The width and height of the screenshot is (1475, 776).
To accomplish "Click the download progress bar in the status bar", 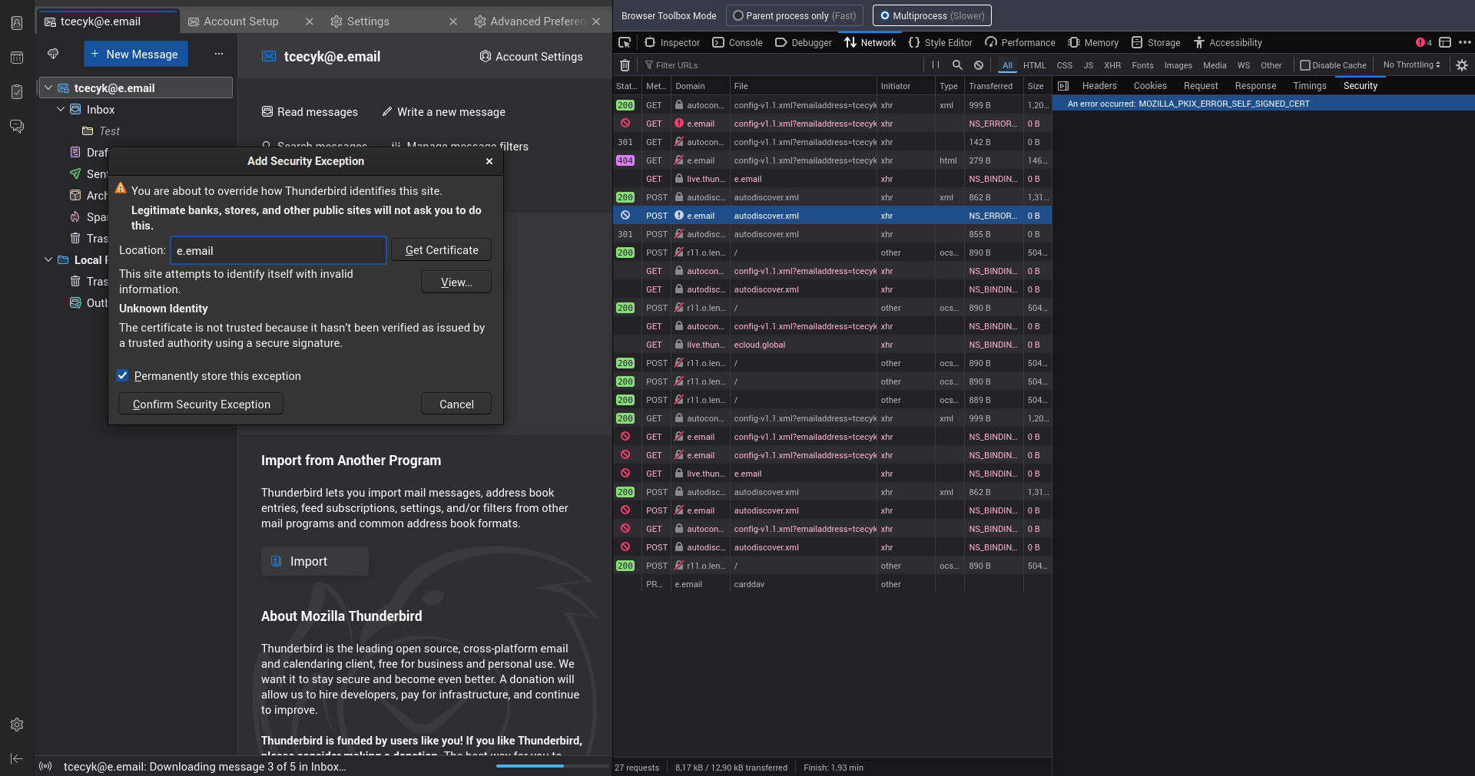I will [552, 766].
